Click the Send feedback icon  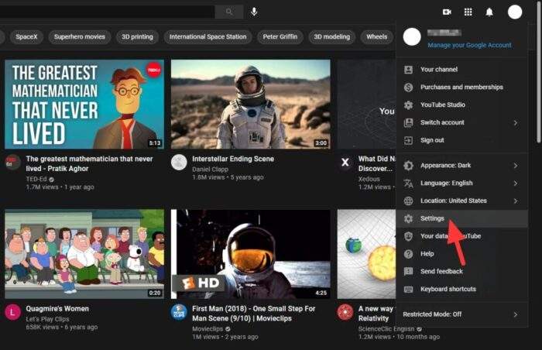coord(408,272)
